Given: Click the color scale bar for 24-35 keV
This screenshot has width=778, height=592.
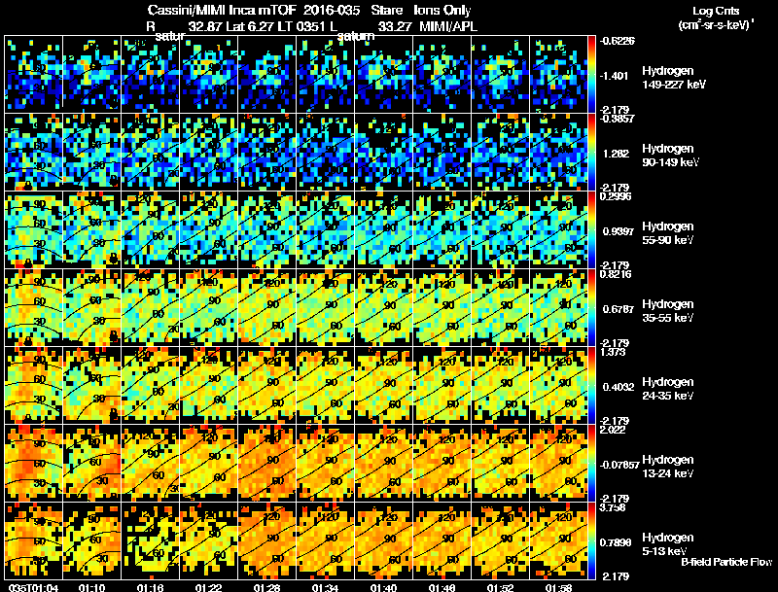Looking at the screenshot, I should point(591,386).
